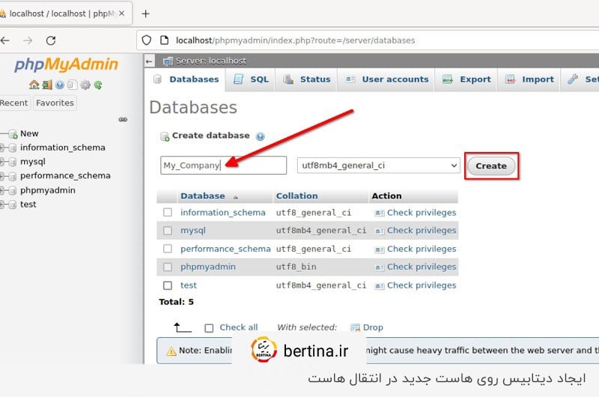Expand information_schema in the sidebar tree
Screen dimensions: 599x397
pyautogui.click(x=1, y=148)
